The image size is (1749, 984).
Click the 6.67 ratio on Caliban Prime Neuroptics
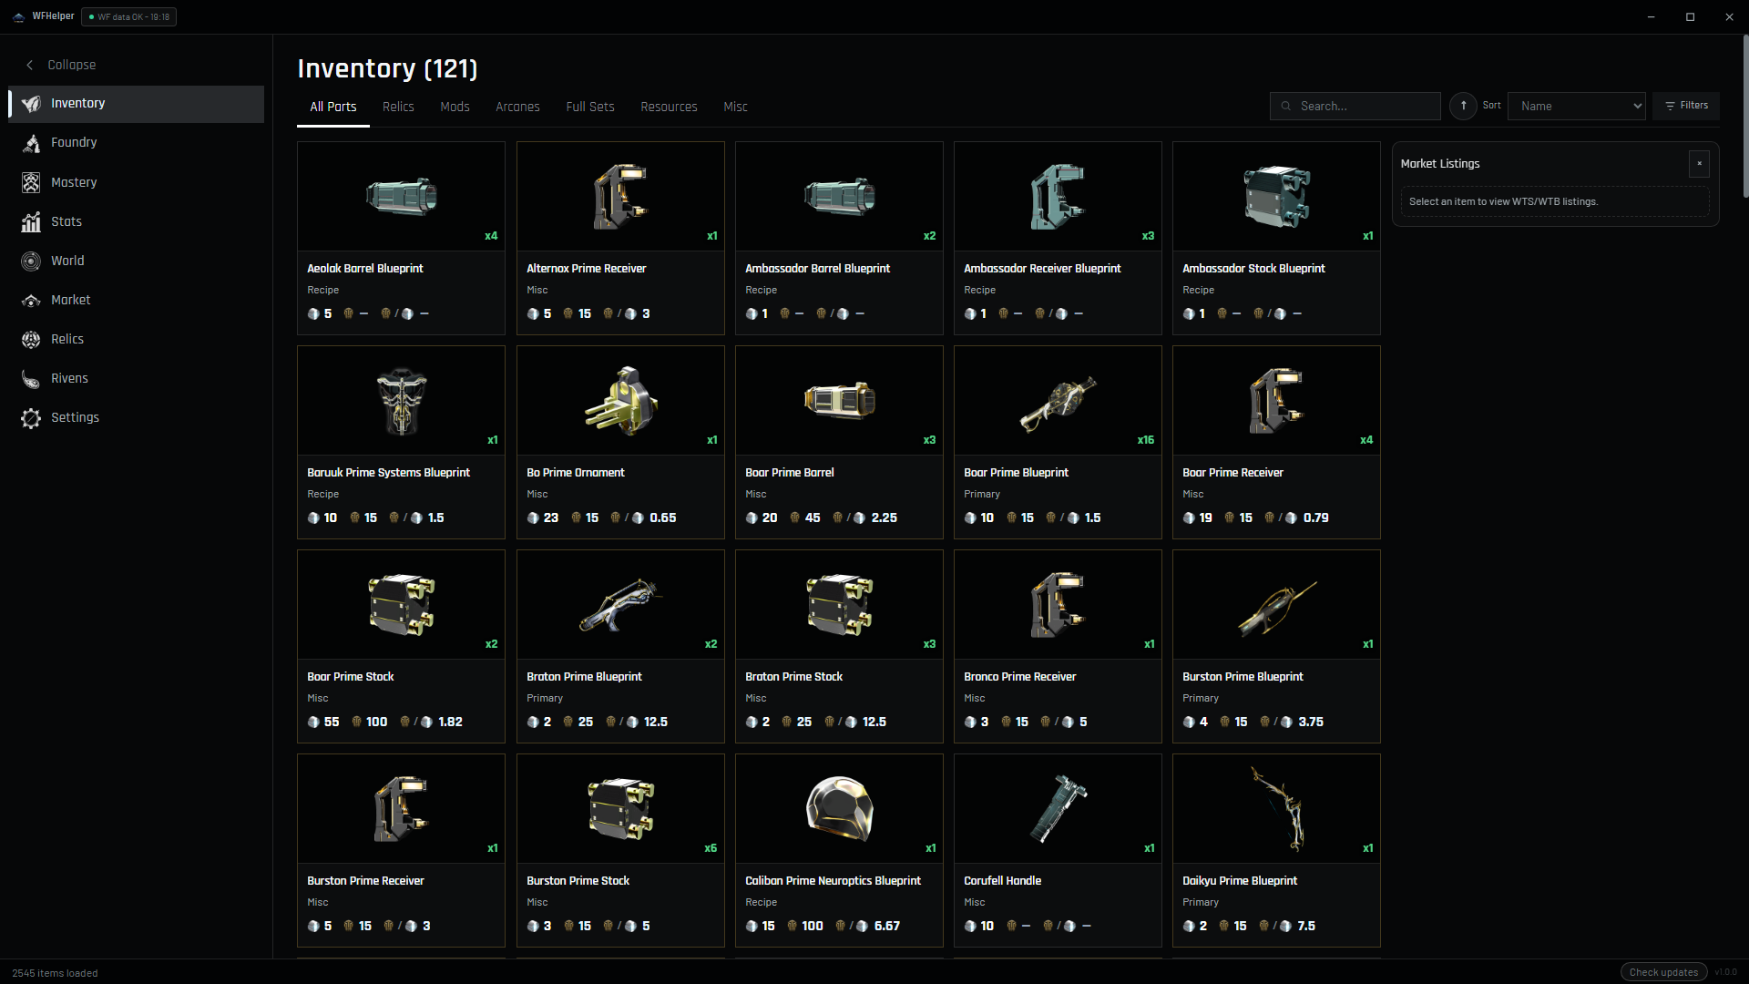(x=886, y=926)
